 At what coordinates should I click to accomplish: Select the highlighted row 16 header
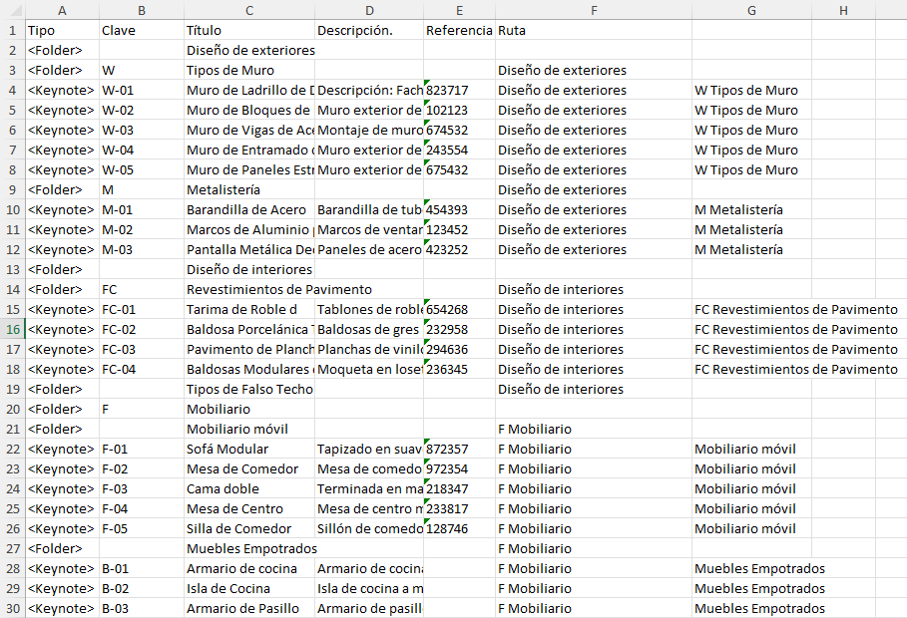click(x=11, y=329)
